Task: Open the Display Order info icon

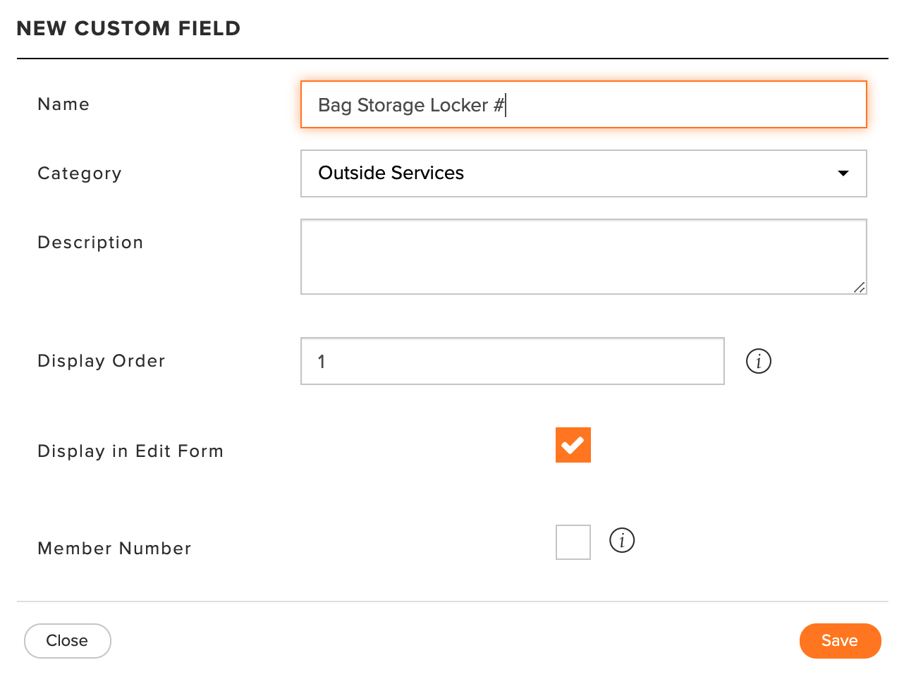Action: [759, 361]
